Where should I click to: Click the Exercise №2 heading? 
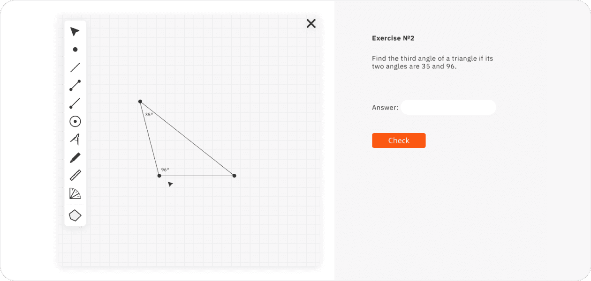pyautogui.click(x=393, y=38)
